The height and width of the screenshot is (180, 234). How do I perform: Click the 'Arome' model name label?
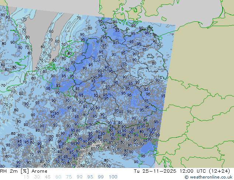pos(39,171)
